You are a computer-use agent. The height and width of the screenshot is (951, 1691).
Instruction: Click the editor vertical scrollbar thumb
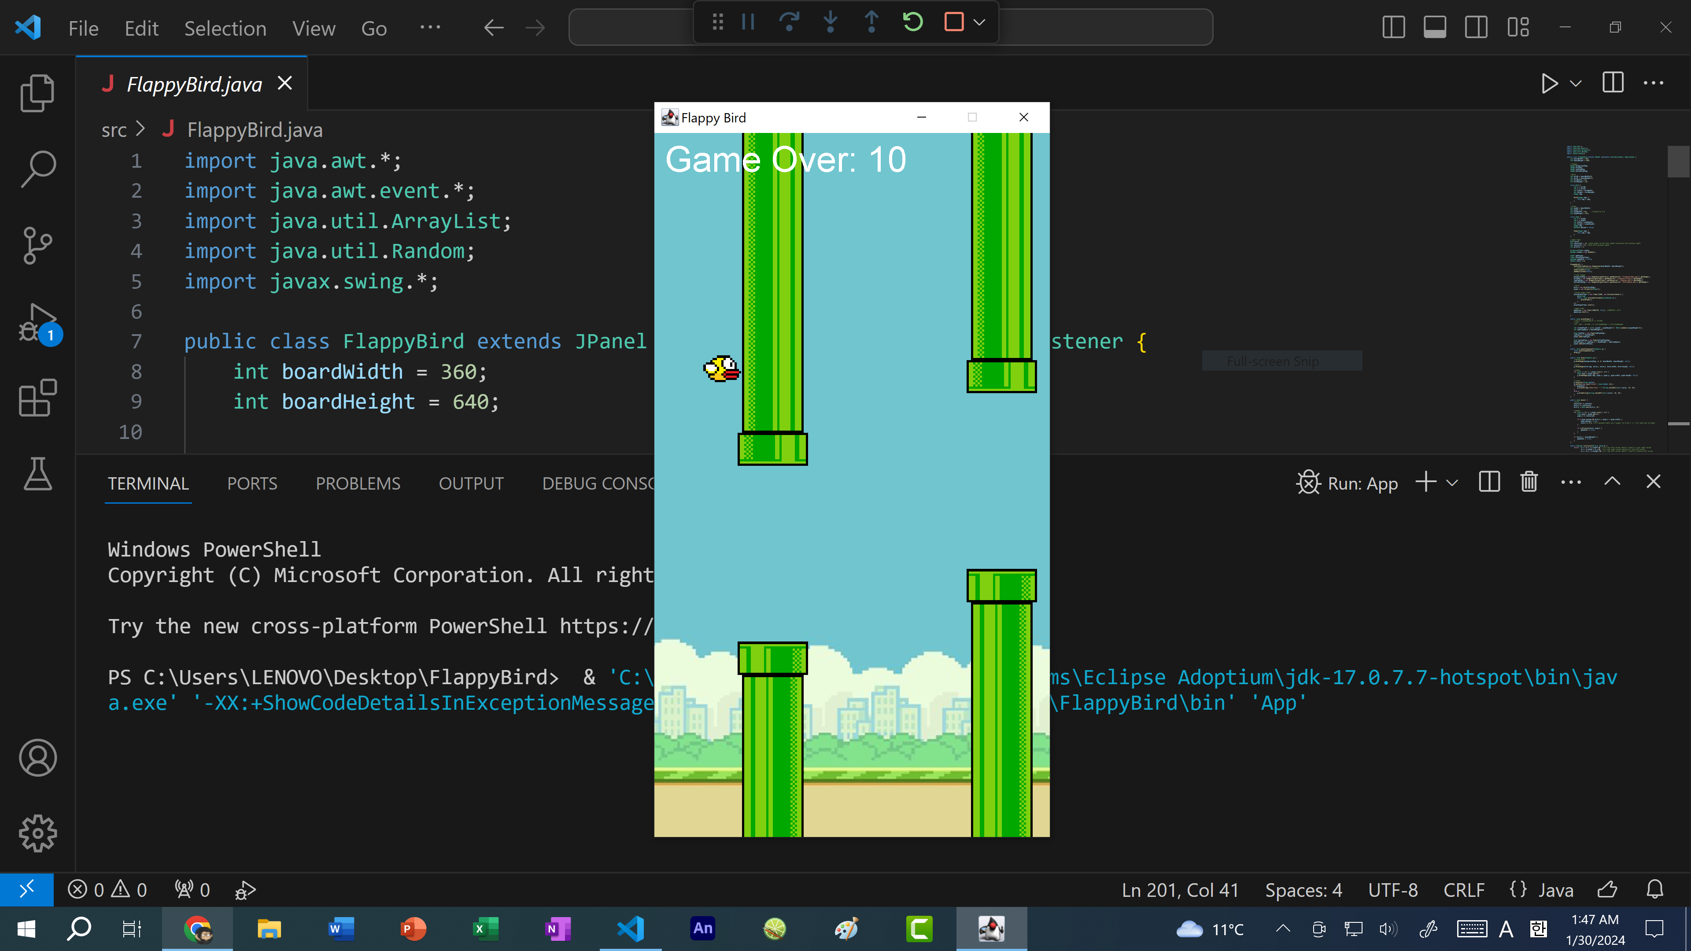[x=1678, y=162]
